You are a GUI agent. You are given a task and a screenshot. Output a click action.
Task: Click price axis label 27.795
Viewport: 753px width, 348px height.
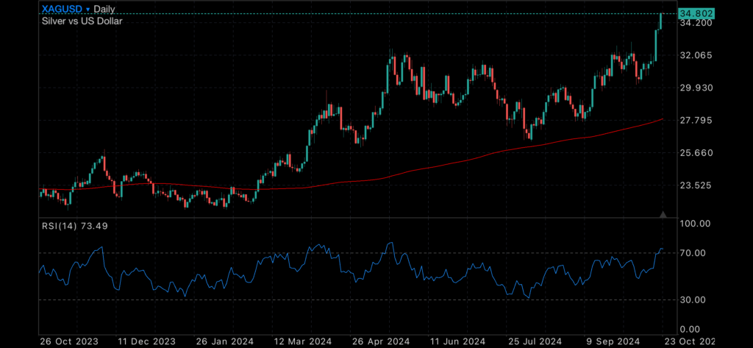[x=696, y=120]
